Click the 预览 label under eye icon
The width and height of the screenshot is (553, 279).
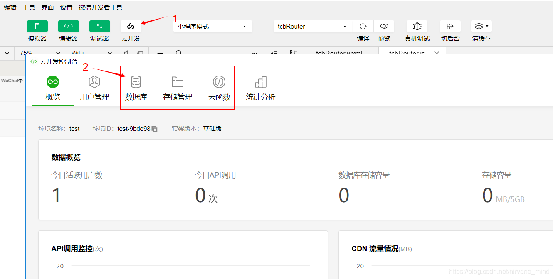point(384,38)
